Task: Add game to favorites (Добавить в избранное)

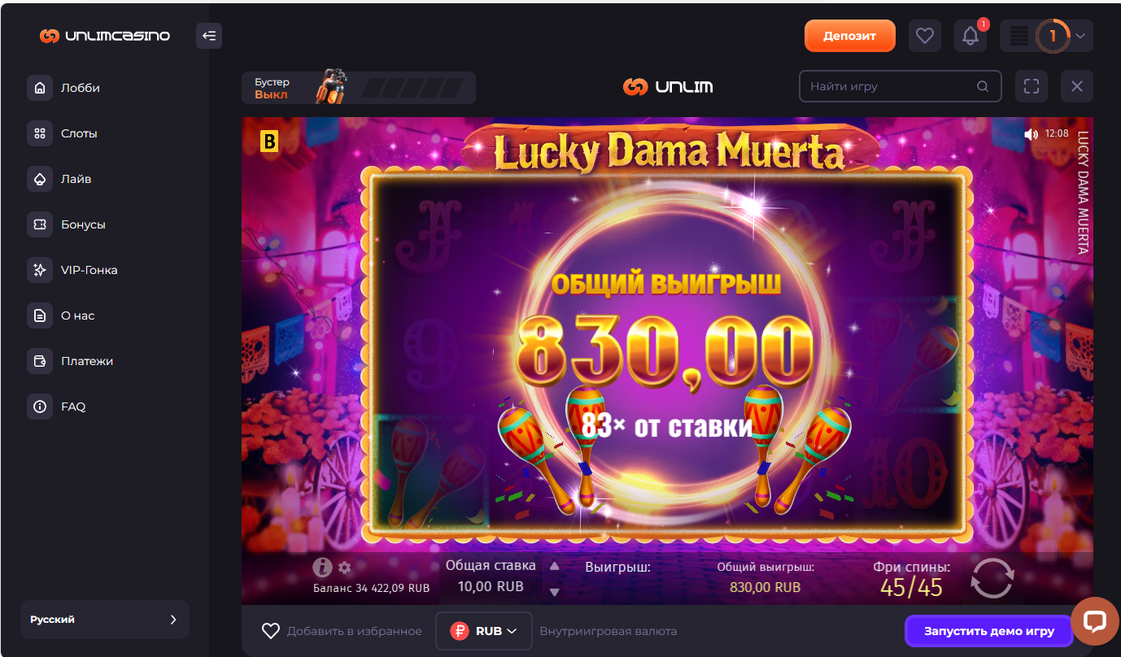Action: tap(342, 631)
